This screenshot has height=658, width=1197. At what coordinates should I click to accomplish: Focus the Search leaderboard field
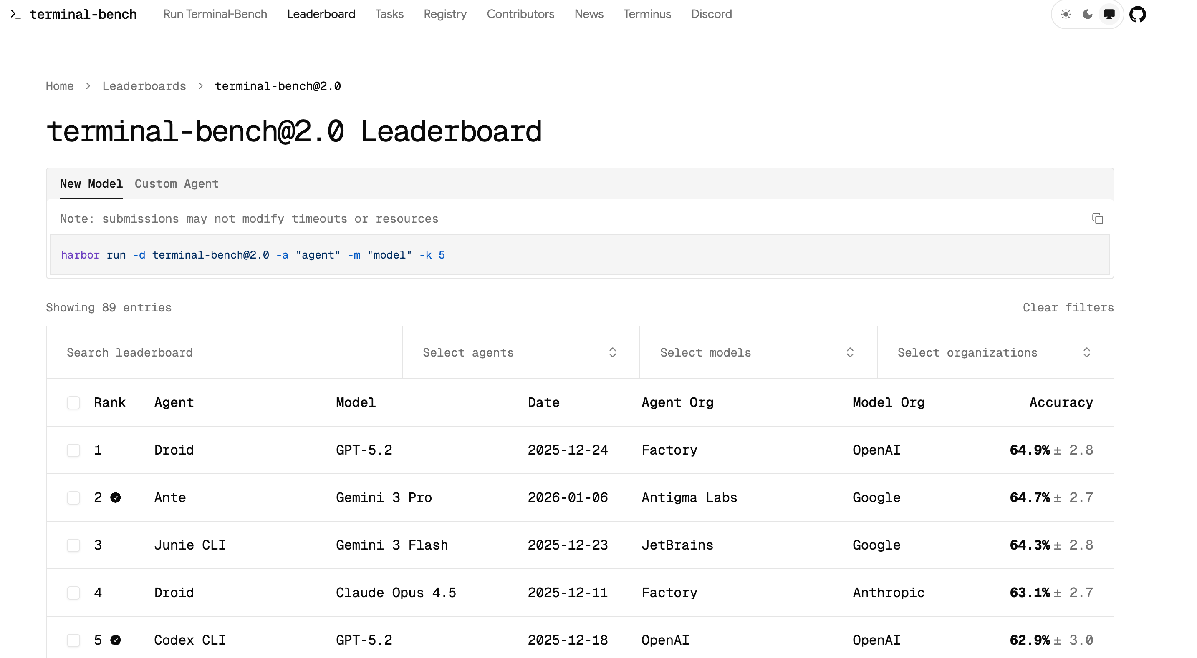click(225, 352)
